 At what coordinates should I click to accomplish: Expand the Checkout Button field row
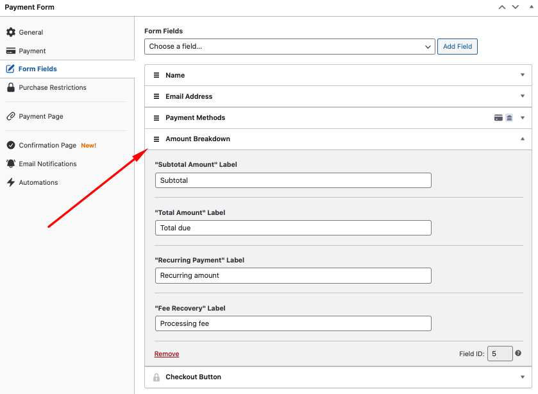click(523, 377)
